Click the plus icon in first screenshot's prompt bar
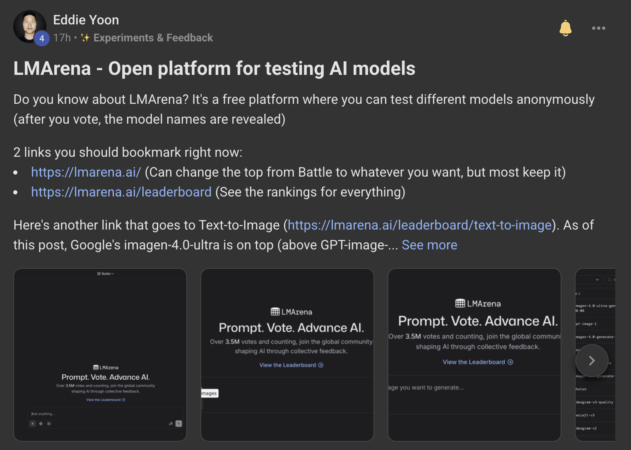This screenshot has width=631, height=450. point(33,424)
